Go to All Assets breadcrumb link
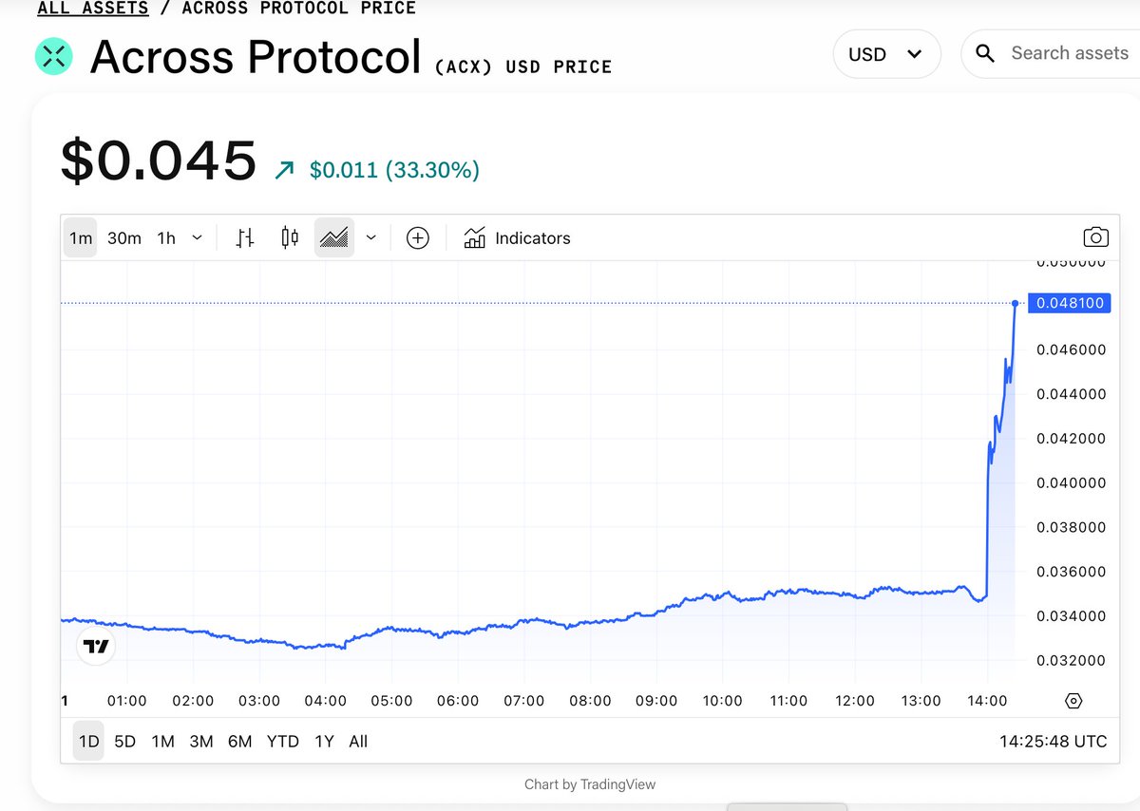The height and width of the screenshot is (811, 1140). [93, 9]
